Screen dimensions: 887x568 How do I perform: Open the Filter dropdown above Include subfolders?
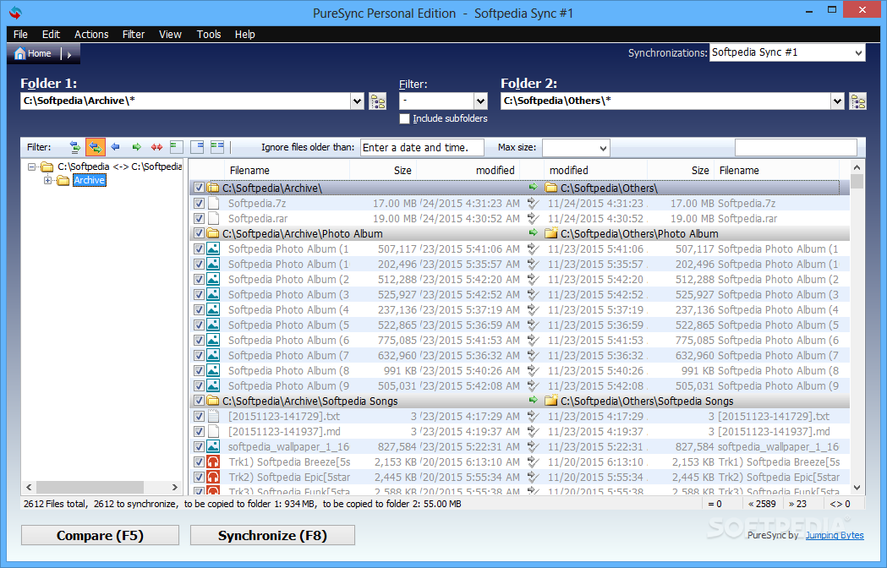[480, 101]
